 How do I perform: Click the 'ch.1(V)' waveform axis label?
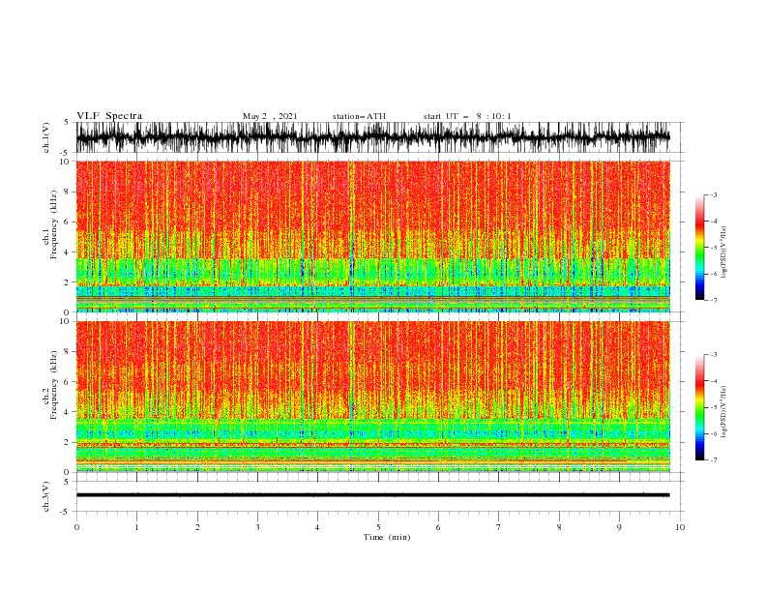46,137
